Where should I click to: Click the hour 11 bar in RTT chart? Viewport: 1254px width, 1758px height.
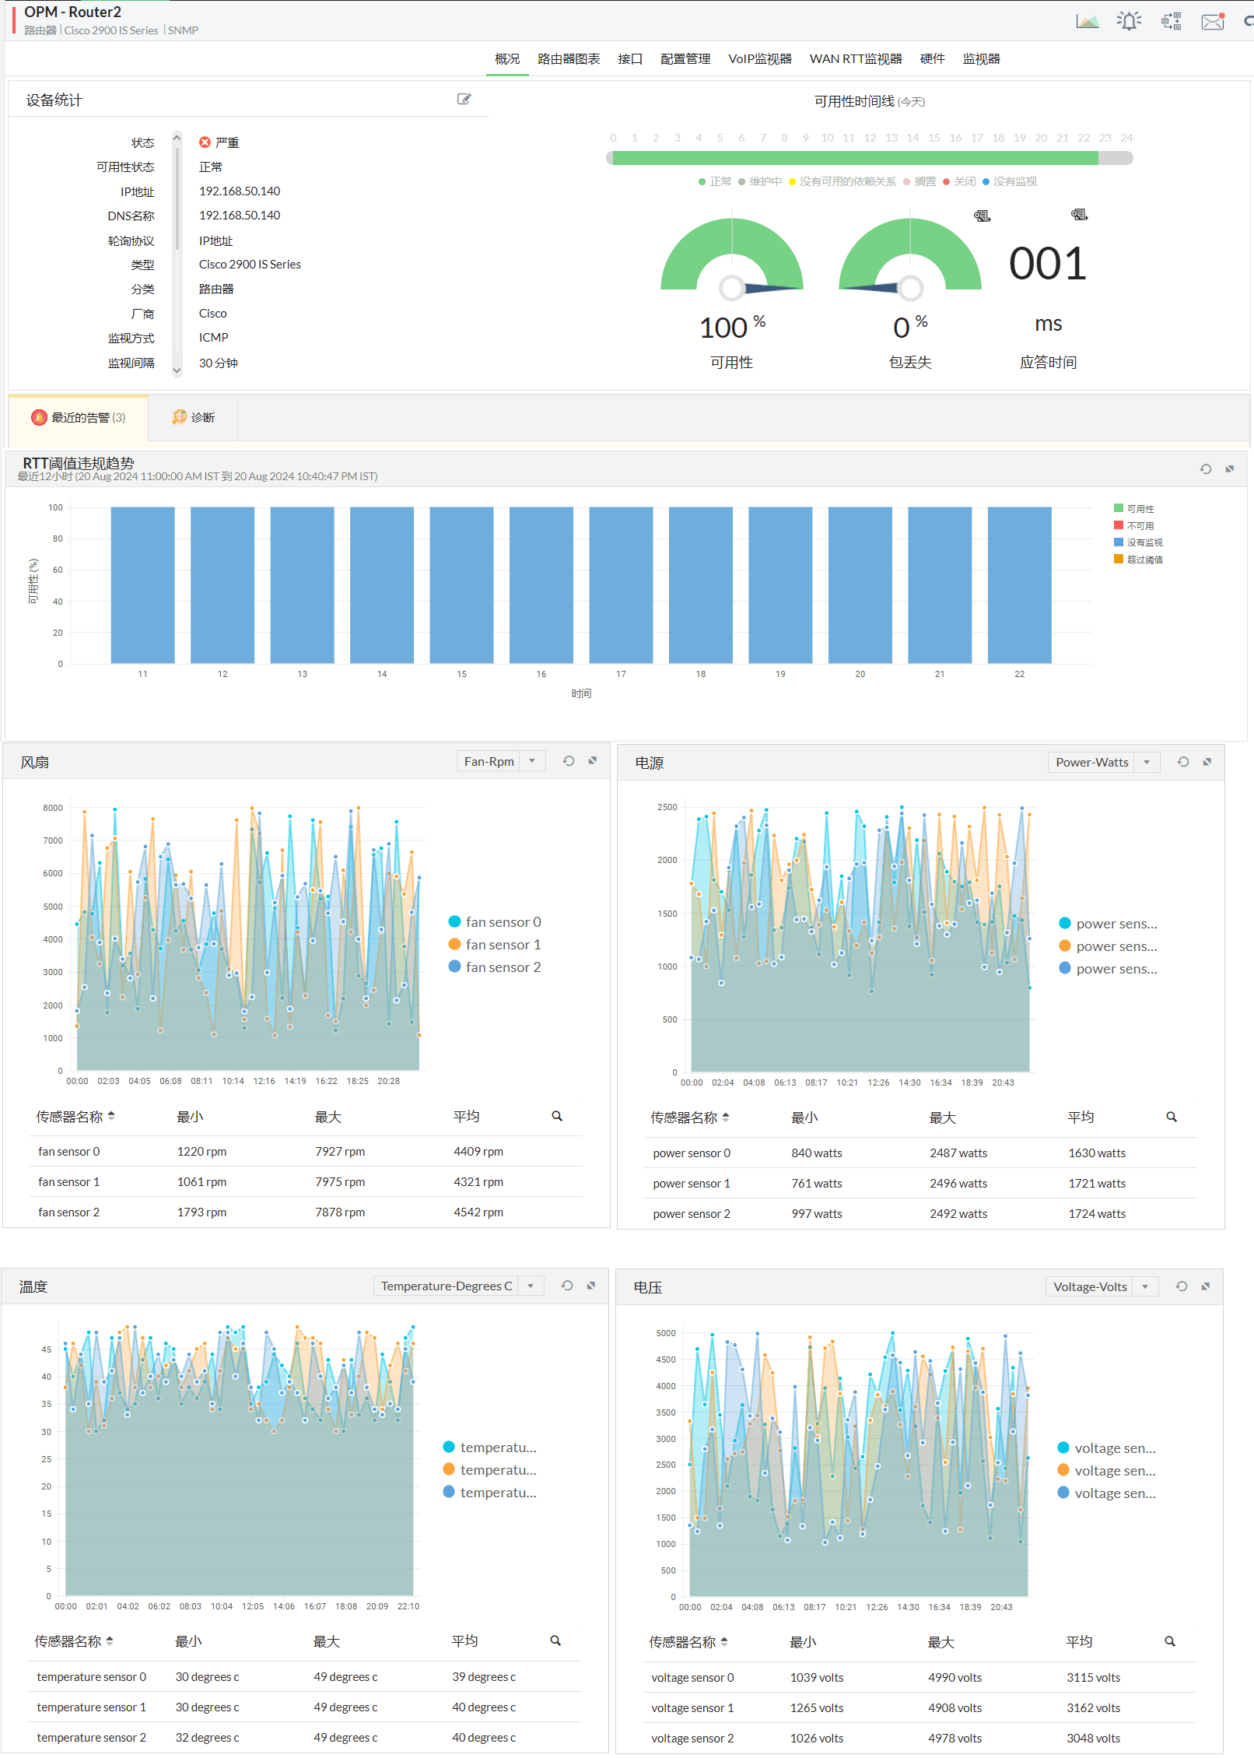(142, 585)
